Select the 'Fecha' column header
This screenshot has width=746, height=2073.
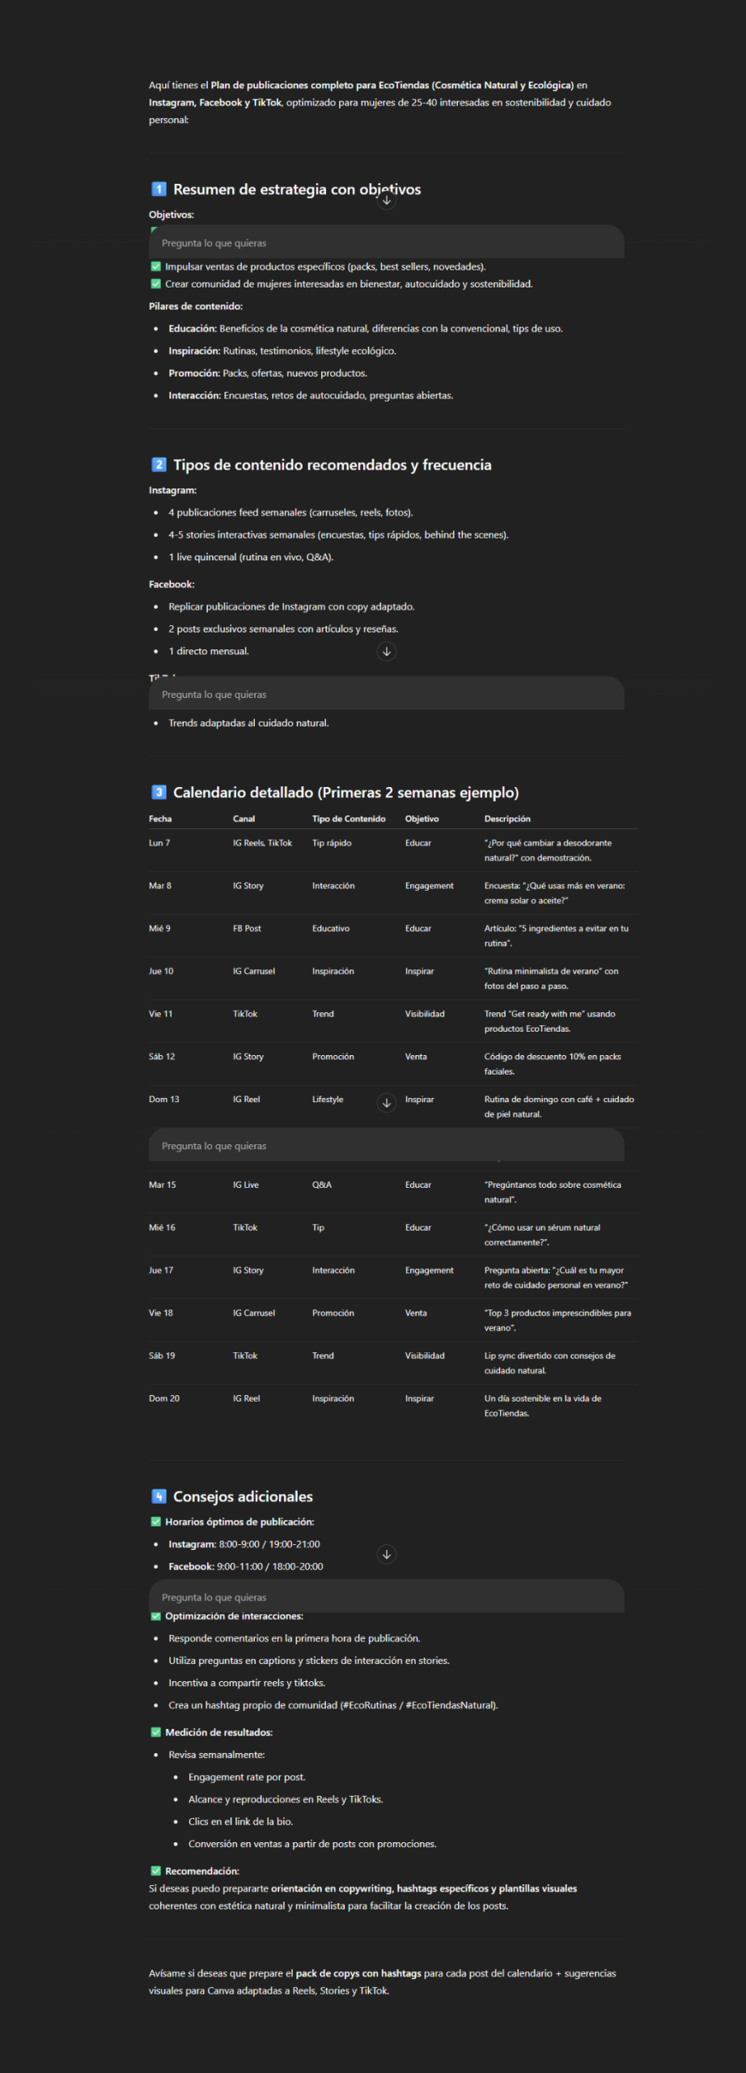160,819
